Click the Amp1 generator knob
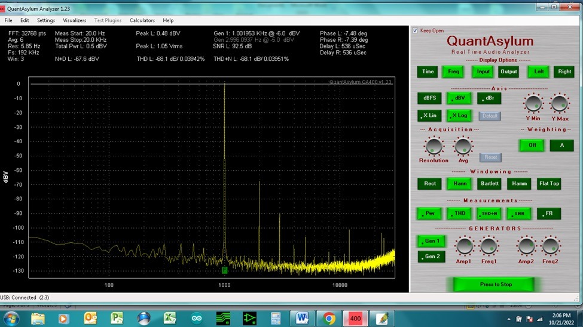 pyautogui.click(x=464, y=246)
